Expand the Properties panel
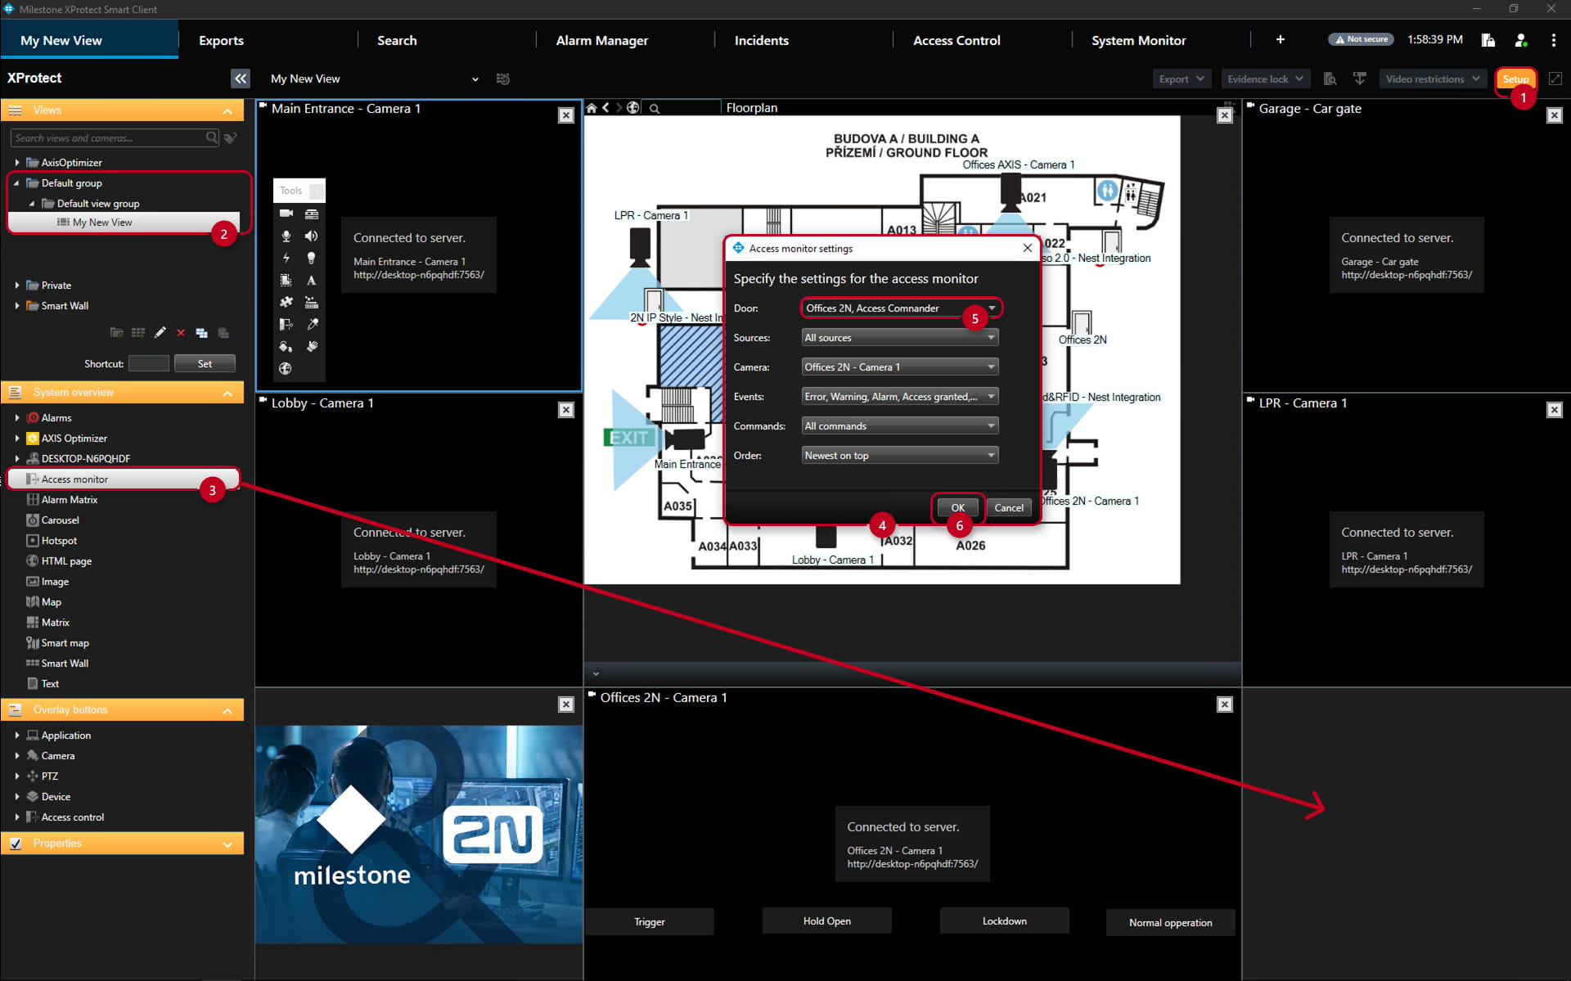Viewport: 1571px width, 981px height. (123, 844)
